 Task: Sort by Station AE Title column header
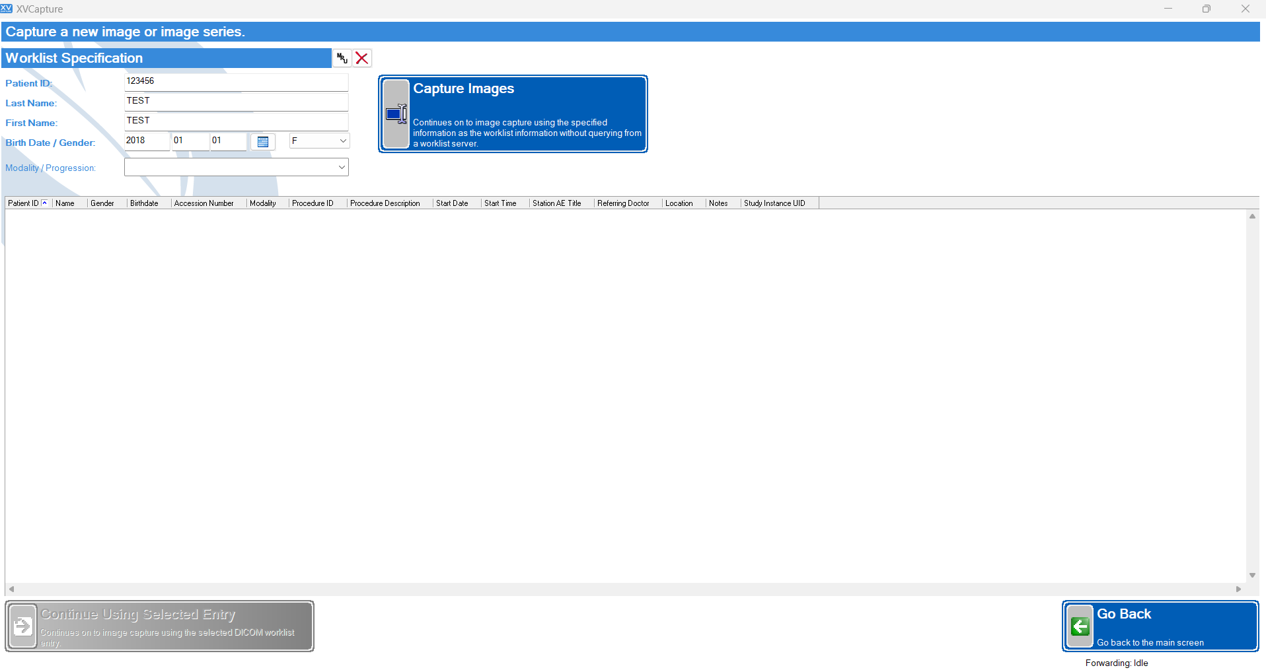[562, 203]
